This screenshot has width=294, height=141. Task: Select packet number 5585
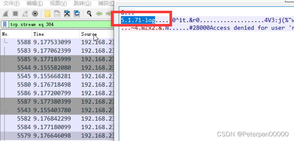coord(57,59)
